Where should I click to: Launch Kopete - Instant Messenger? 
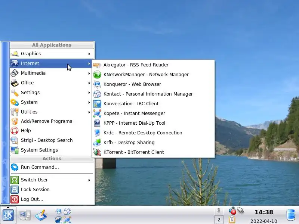[x=153, y=113]
